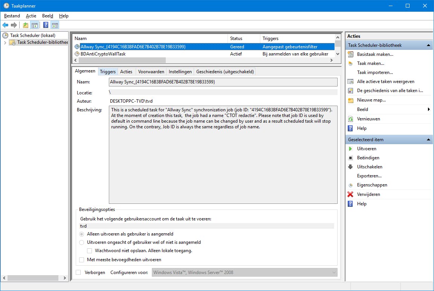Click the BDAntiCryptoWallTask row icon
Image resolution: width=434 pixels, height=291 pixels.
pos(77,54)
